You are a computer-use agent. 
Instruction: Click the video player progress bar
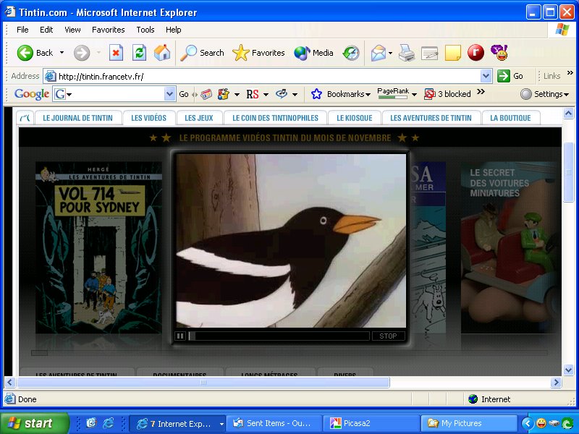click(x=279, y=336)
